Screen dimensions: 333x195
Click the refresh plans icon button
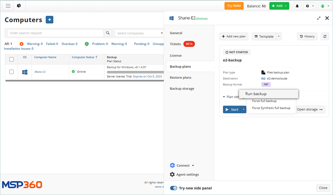pos(324,36)
